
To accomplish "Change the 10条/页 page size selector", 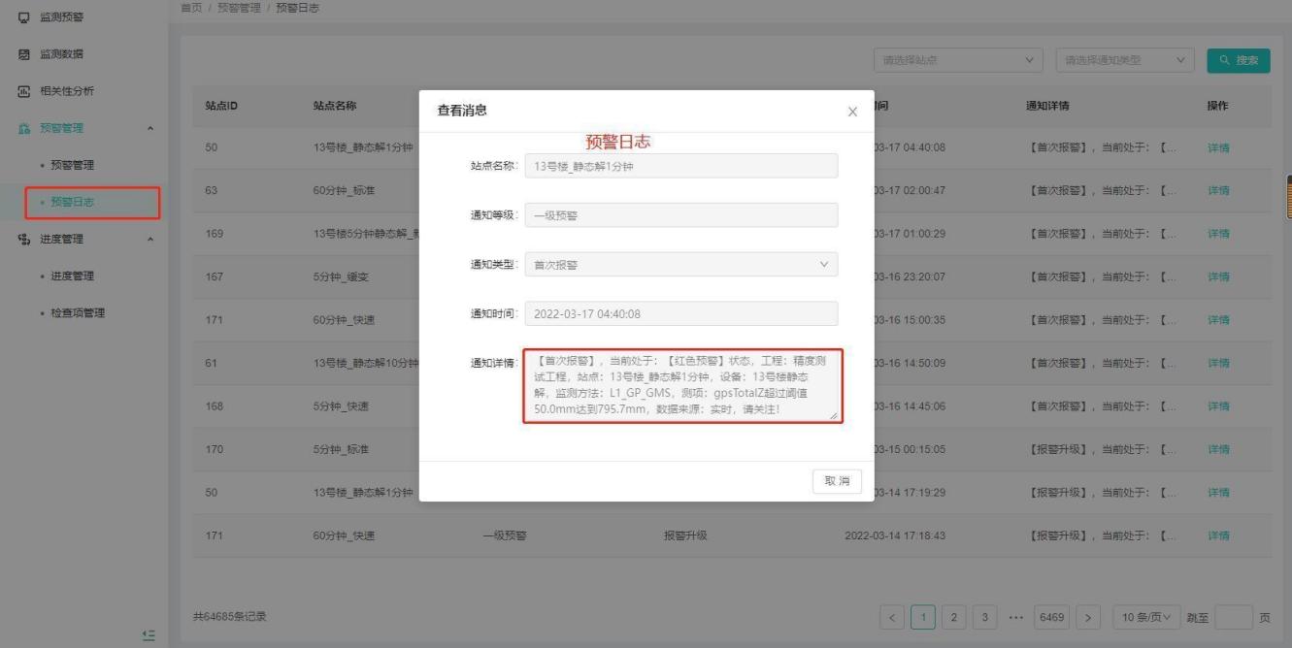I will click(x=1145, y=617).
